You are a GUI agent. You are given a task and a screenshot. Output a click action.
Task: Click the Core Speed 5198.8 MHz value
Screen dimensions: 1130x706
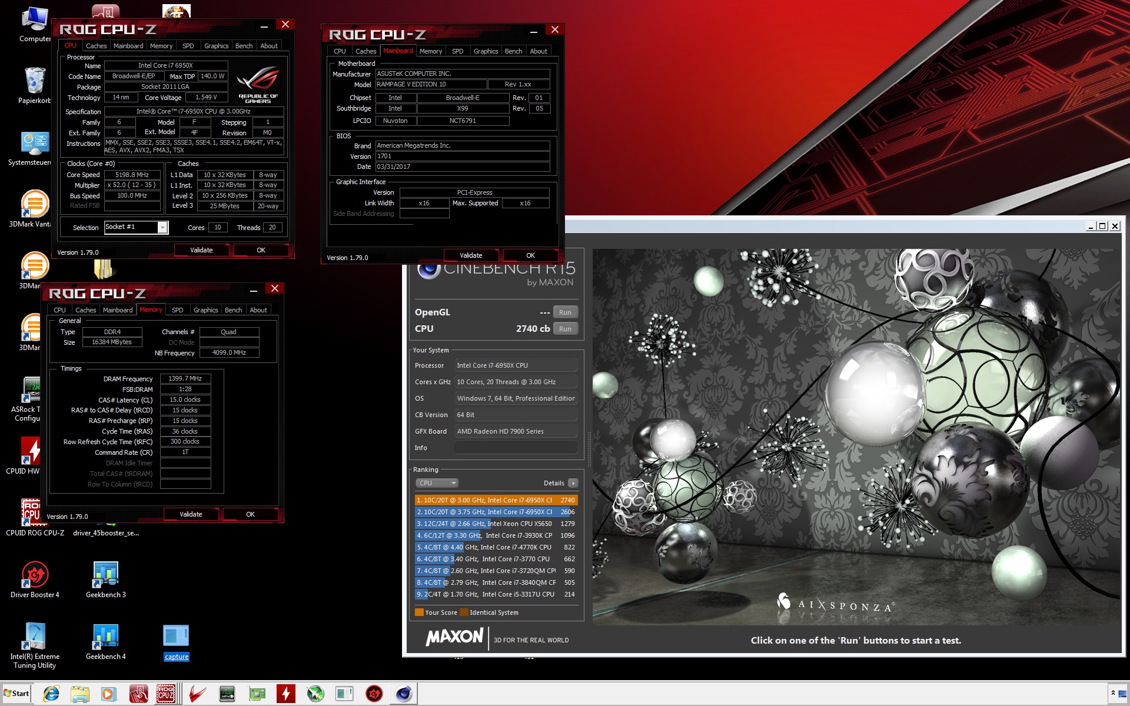(132, 175)
